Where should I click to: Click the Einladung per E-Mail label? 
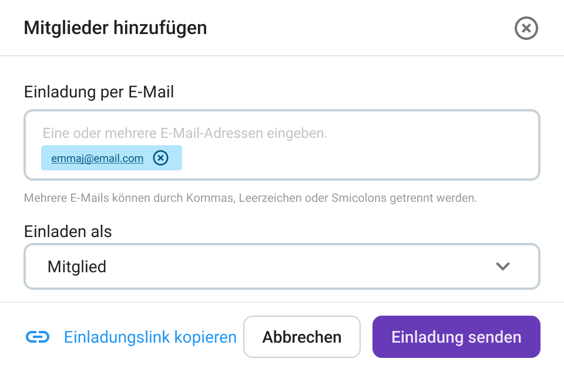[x=99, y=92]
